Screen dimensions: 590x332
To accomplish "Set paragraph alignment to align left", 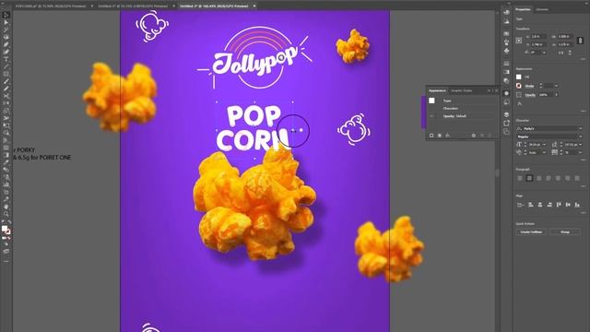I will [520, 178].
